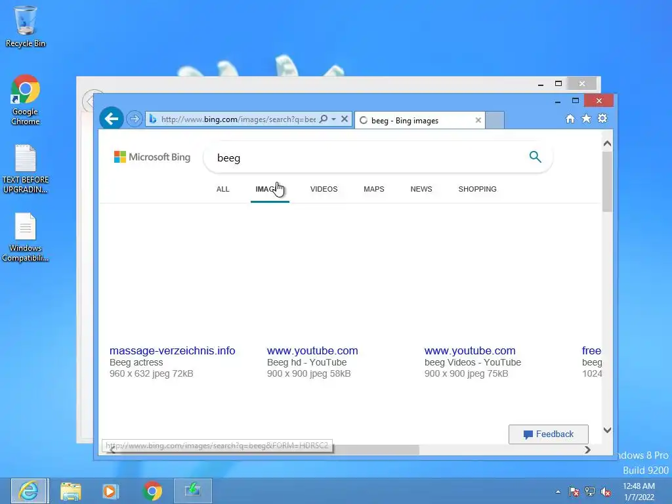672x504 pixels.
Task: Switch to the ALL results tab
Action: [x=223, y=189]
